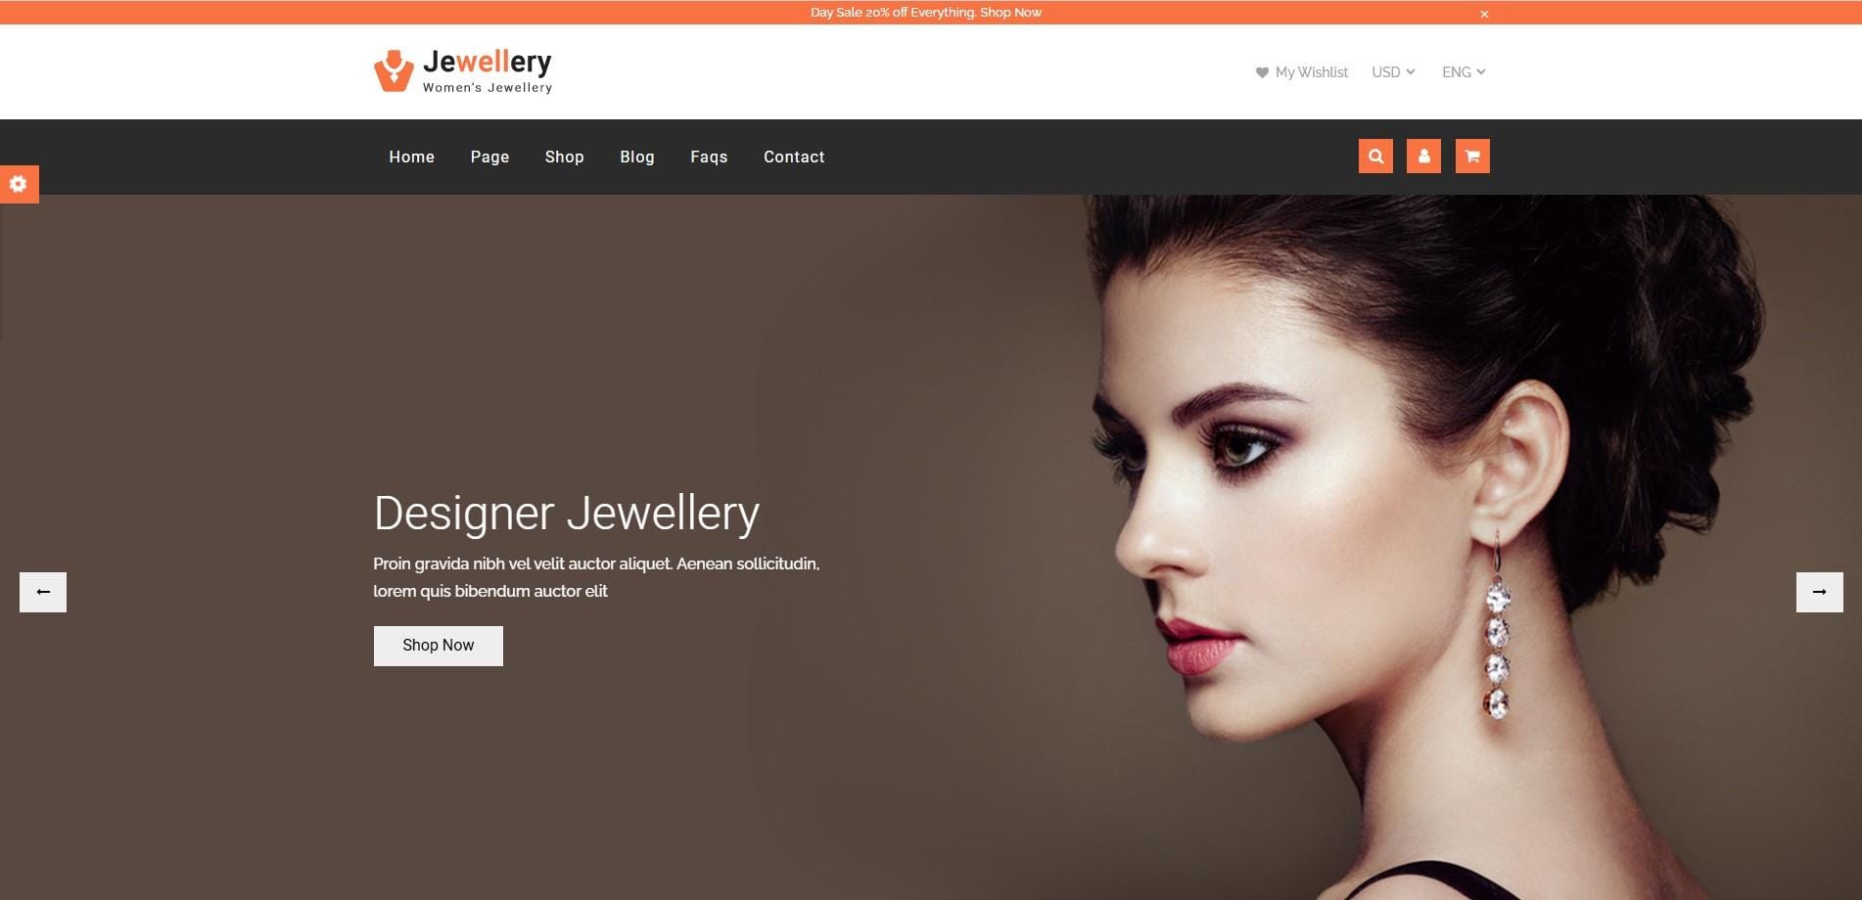Go to next slide arrow
This screenshot has height=900, width=1862.
1819,592
